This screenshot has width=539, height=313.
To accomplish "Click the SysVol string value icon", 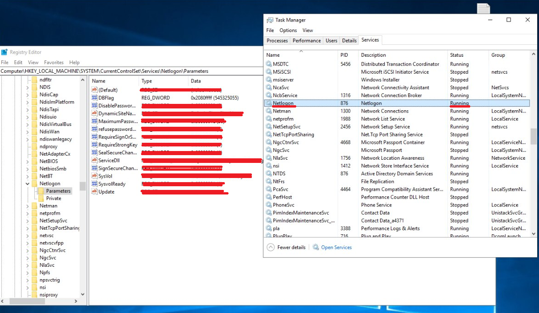I will [94, 176].
